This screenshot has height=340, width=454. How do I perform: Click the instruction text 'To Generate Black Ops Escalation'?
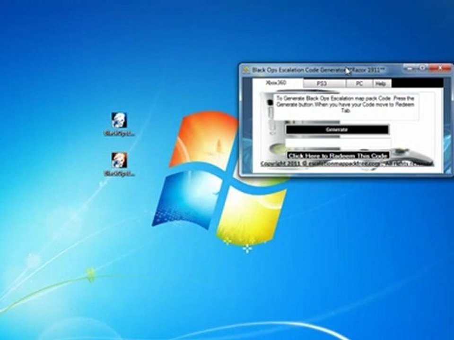click(x=345, y=104)
